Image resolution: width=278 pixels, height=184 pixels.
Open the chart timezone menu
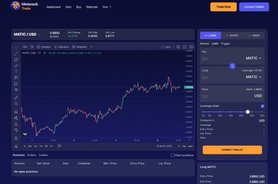pyautogui.click(x=164, y=146)
